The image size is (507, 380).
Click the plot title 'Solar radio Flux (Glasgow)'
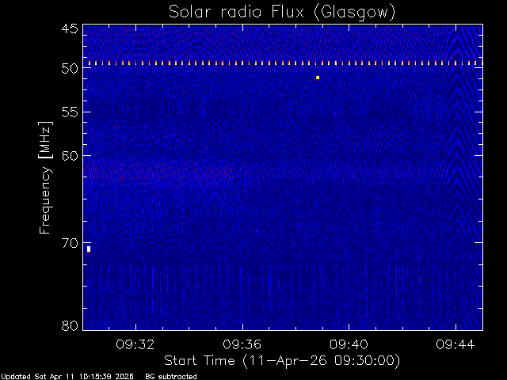point(282,13)
